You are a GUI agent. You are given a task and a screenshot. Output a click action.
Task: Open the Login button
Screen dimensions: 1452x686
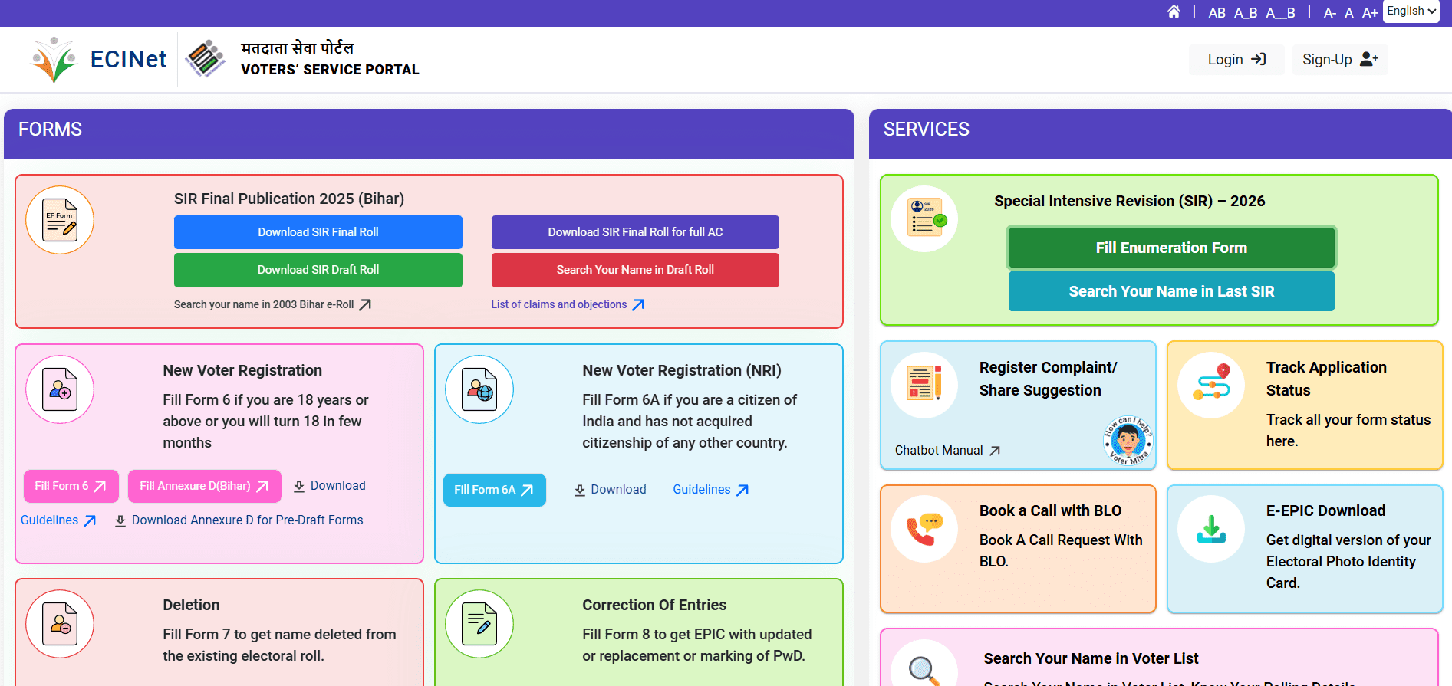click(x=1236, y=60)
